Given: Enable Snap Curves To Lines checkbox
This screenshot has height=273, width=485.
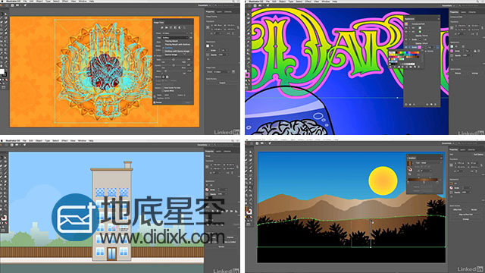Looking at the screenshot, I should coord(163,88).
